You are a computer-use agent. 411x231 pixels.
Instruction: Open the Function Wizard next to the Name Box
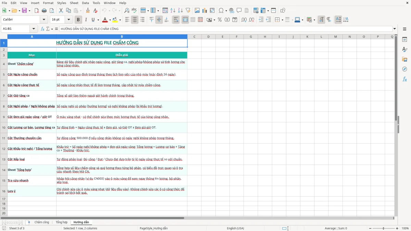pyautogui.click(x=43, y=29)
